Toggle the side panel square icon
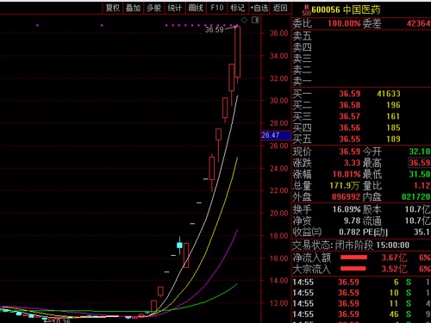 [255, 20]
